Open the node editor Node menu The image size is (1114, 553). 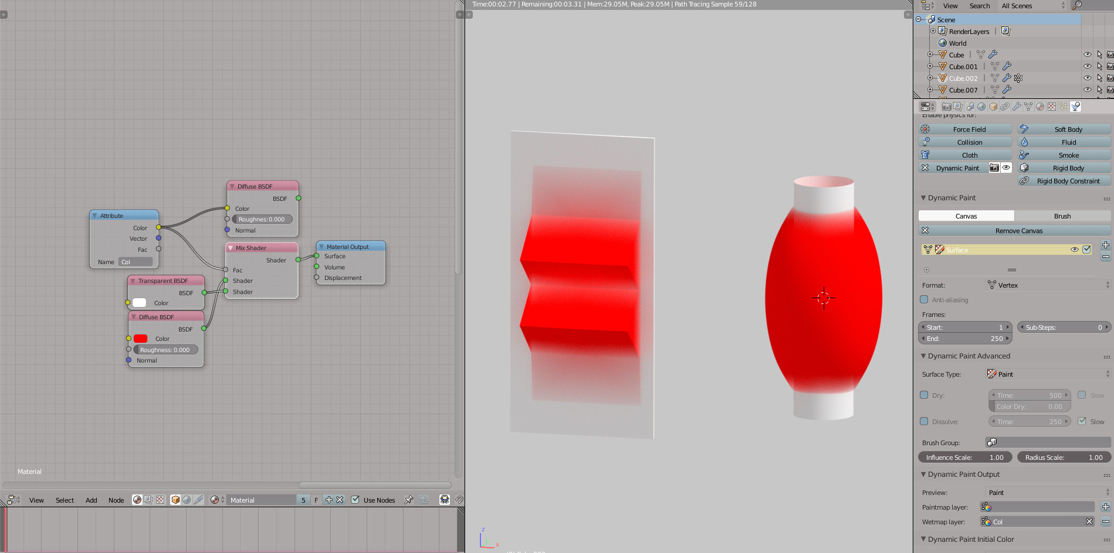point(116,500)
